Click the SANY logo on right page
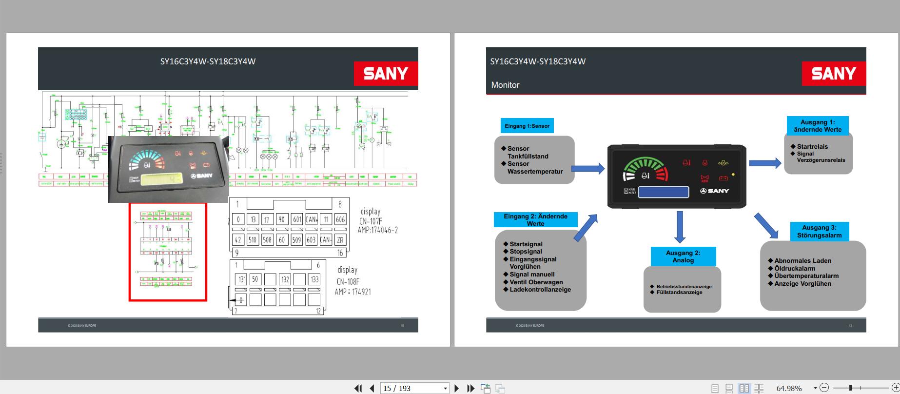 point(834,74)
